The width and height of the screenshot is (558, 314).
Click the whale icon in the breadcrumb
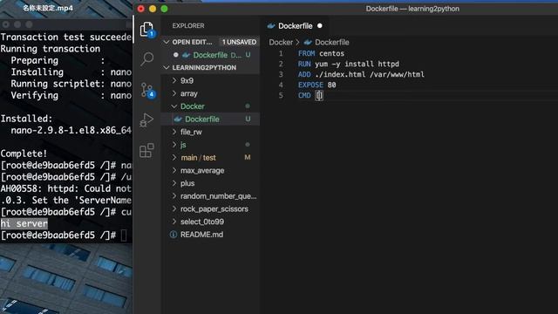[308, 42]
